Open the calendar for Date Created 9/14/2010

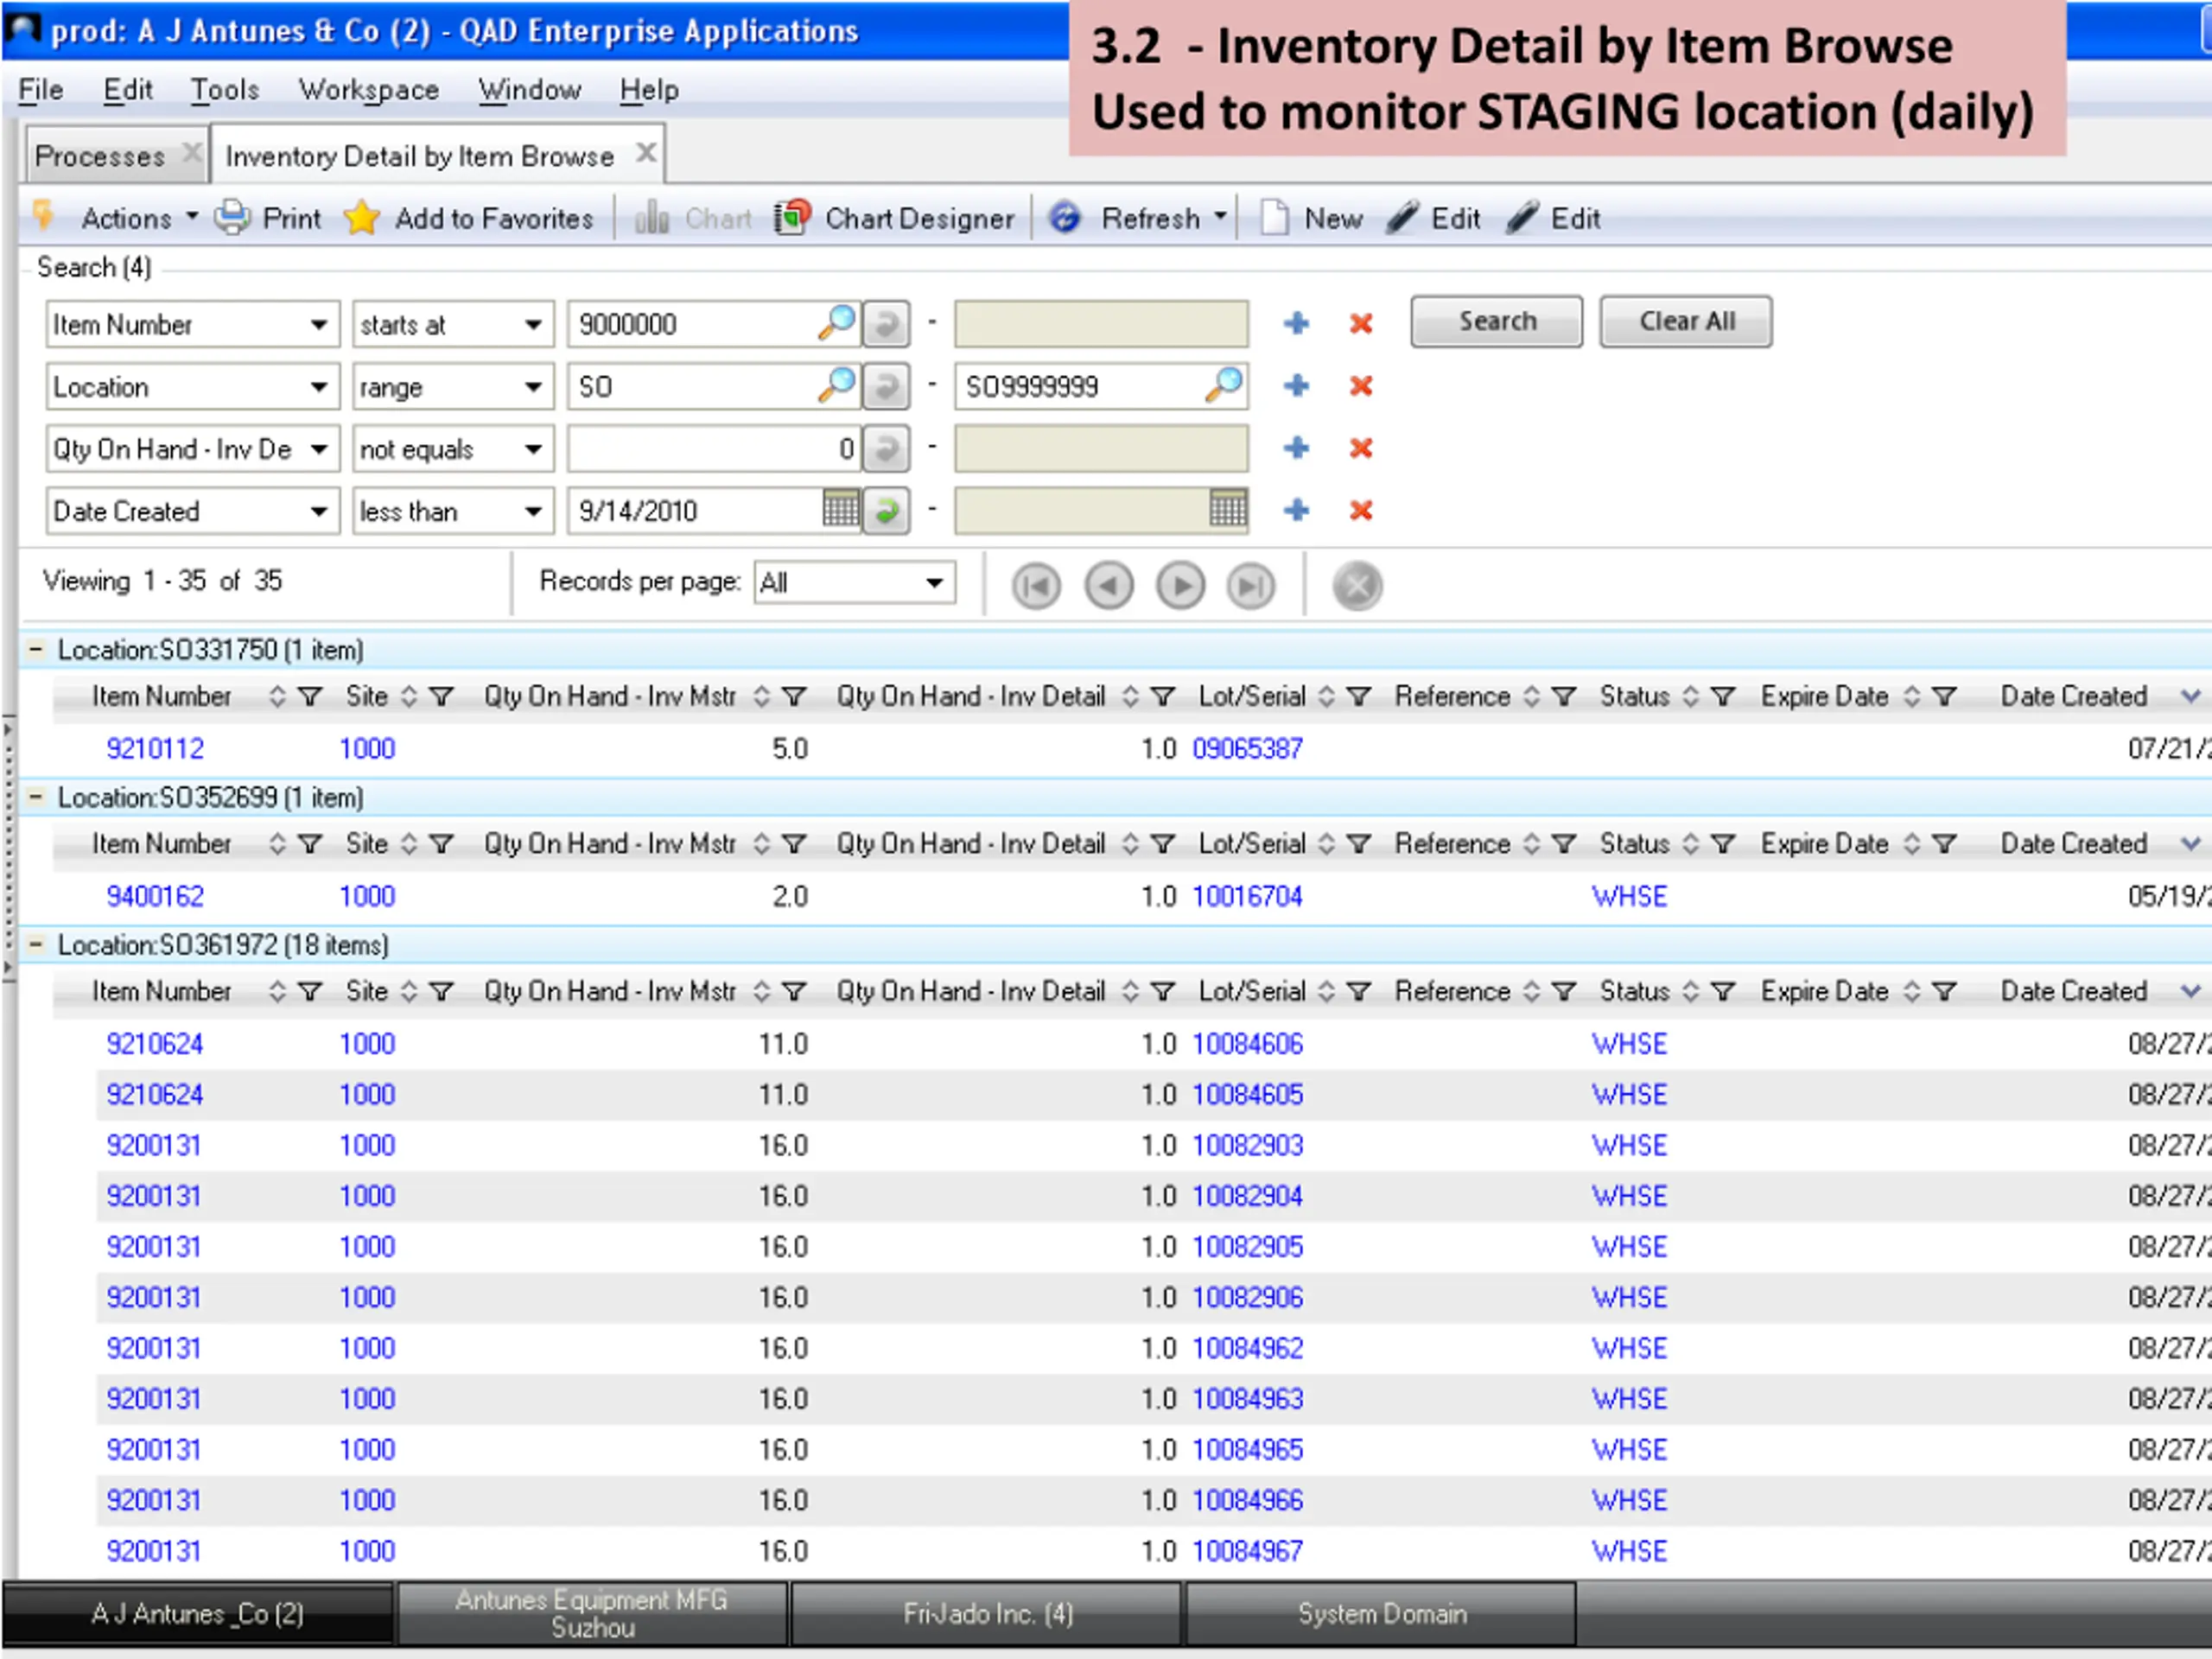[841, 509]
